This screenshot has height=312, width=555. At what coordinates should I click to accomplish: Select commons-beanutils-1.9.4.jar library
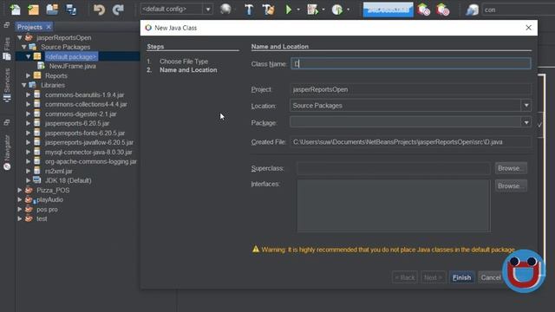coord(85,94)
